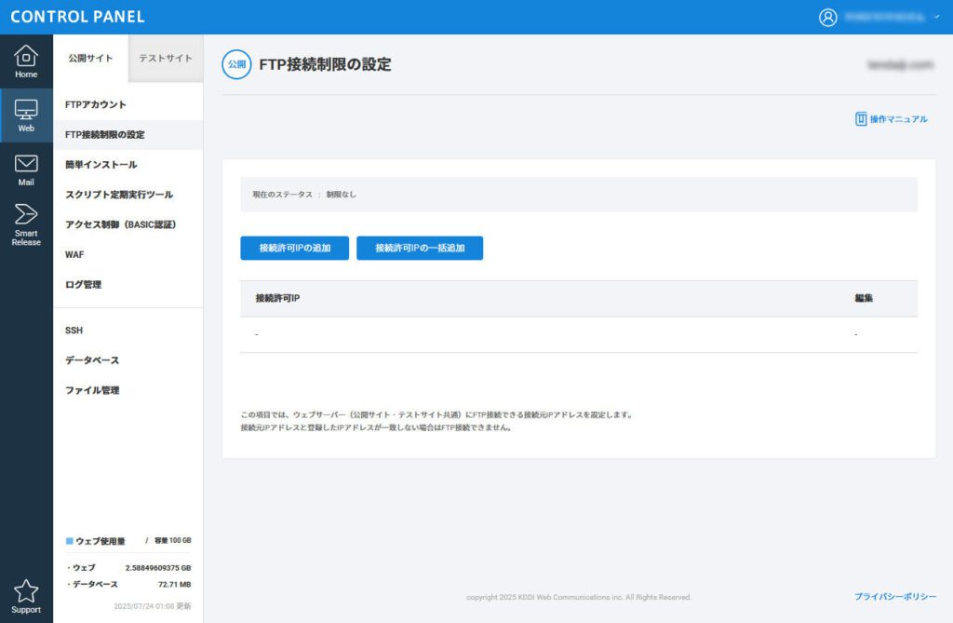
Task: Click 接続許可IPの追加 button
Action: pyautogui.click(x=295, y=249)
